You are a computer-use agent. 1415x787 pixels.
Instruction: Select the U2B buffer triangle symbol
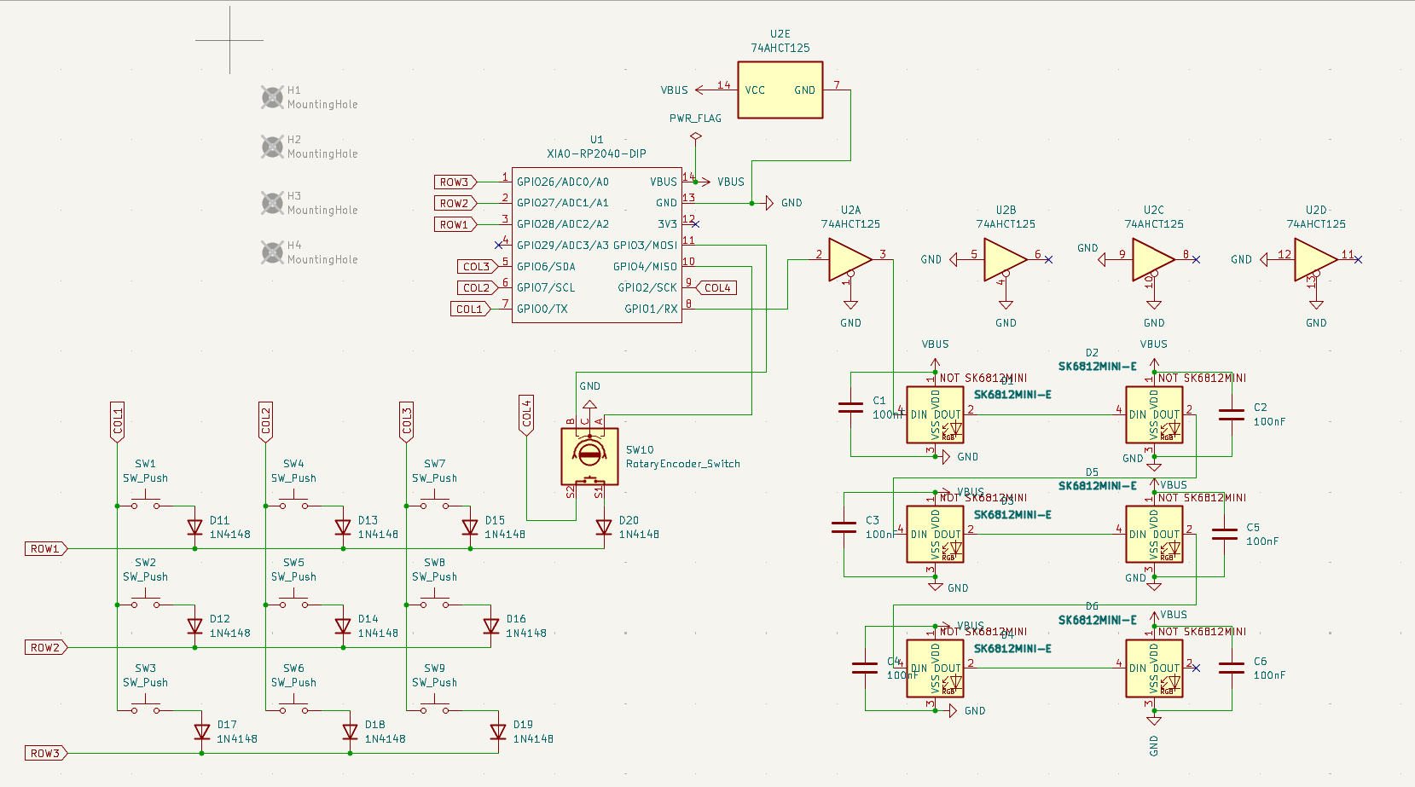(x=1006, y=259)
